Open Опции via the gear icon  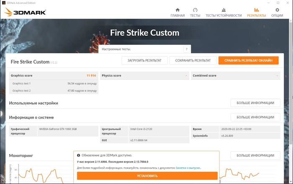click(x=277, y=10)
